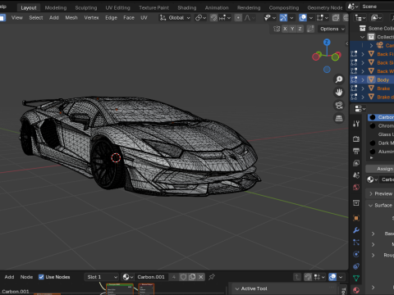This screenshot has width=394, height=295.
Task: Switch to Modeling workspace tab
Action: [56, 7]
